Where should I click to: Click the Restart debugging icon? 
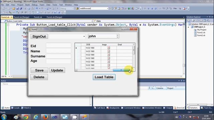[x=155, y=8]
